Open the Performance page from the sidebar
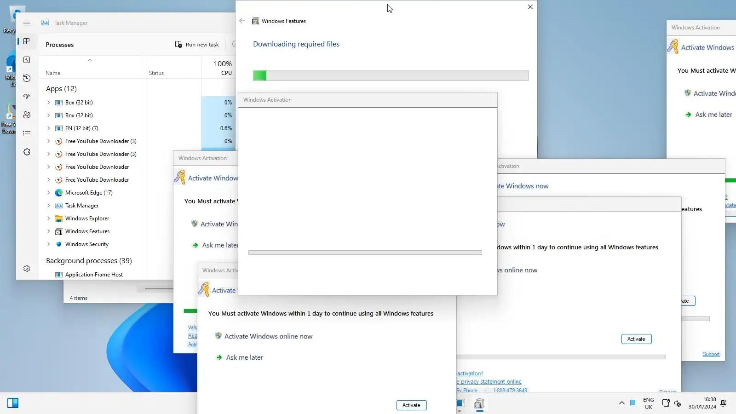The height and width of the screenshot is (414, 736). point(27,60)
